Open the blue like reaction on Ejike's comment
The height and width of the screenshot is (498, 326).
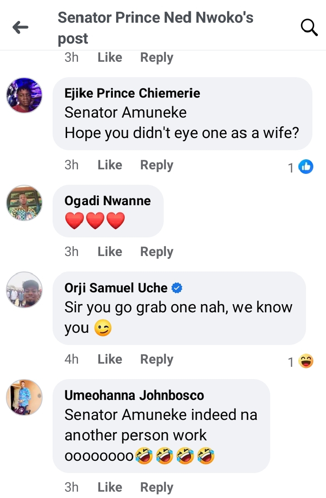click(x=306, y=167)
